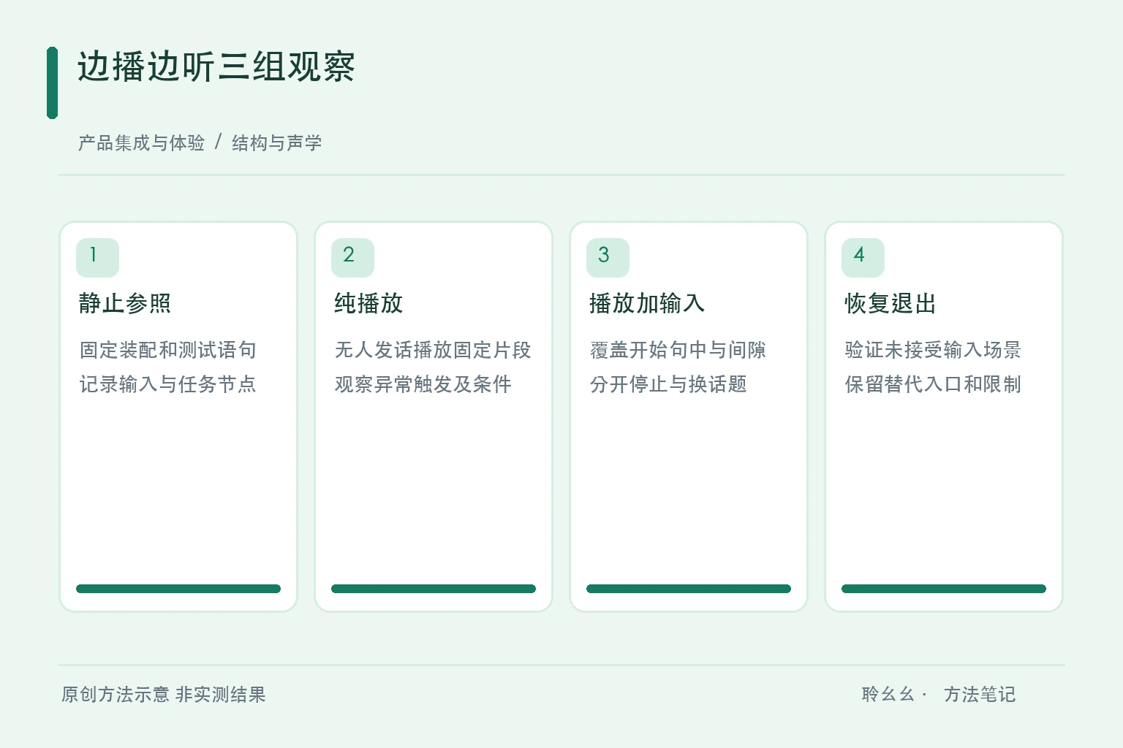Screen dimensions: 1123x748
Task: Click the line 观察异常触发及条件
Action: tap(423, 384)
